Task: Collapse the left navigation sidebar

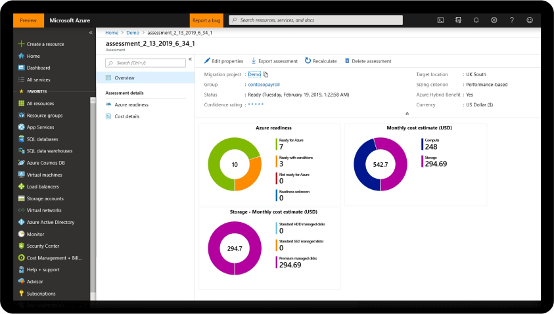Action: (91, 33)
